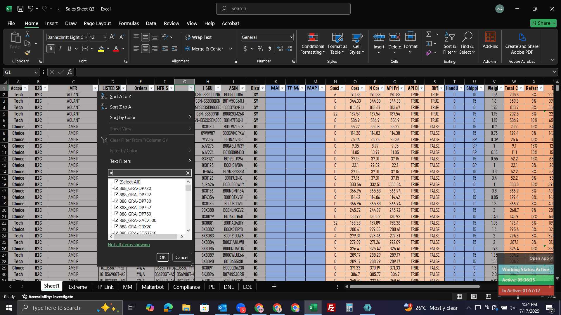Image resolution: width=561 pixels, height=315 pixels.
Task: Click the Percent Style icon
Action: point(260,49)
